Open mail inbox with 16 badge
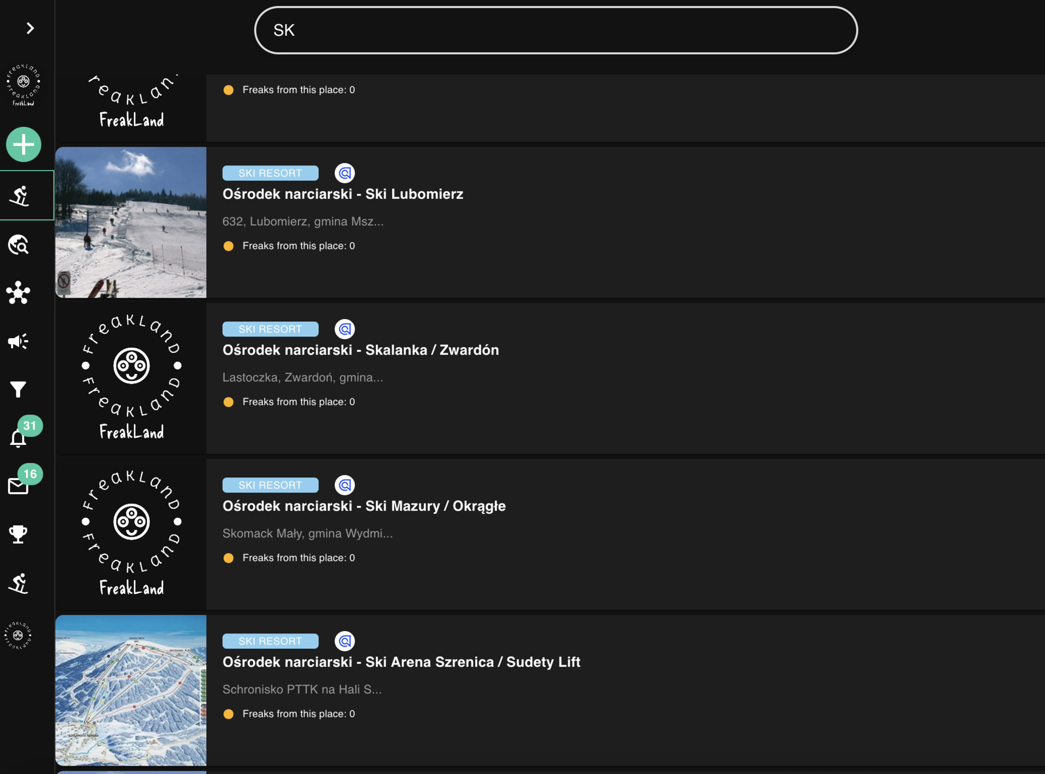The width and height of the screenshot is (1045, 774). (x=19, y=486)
